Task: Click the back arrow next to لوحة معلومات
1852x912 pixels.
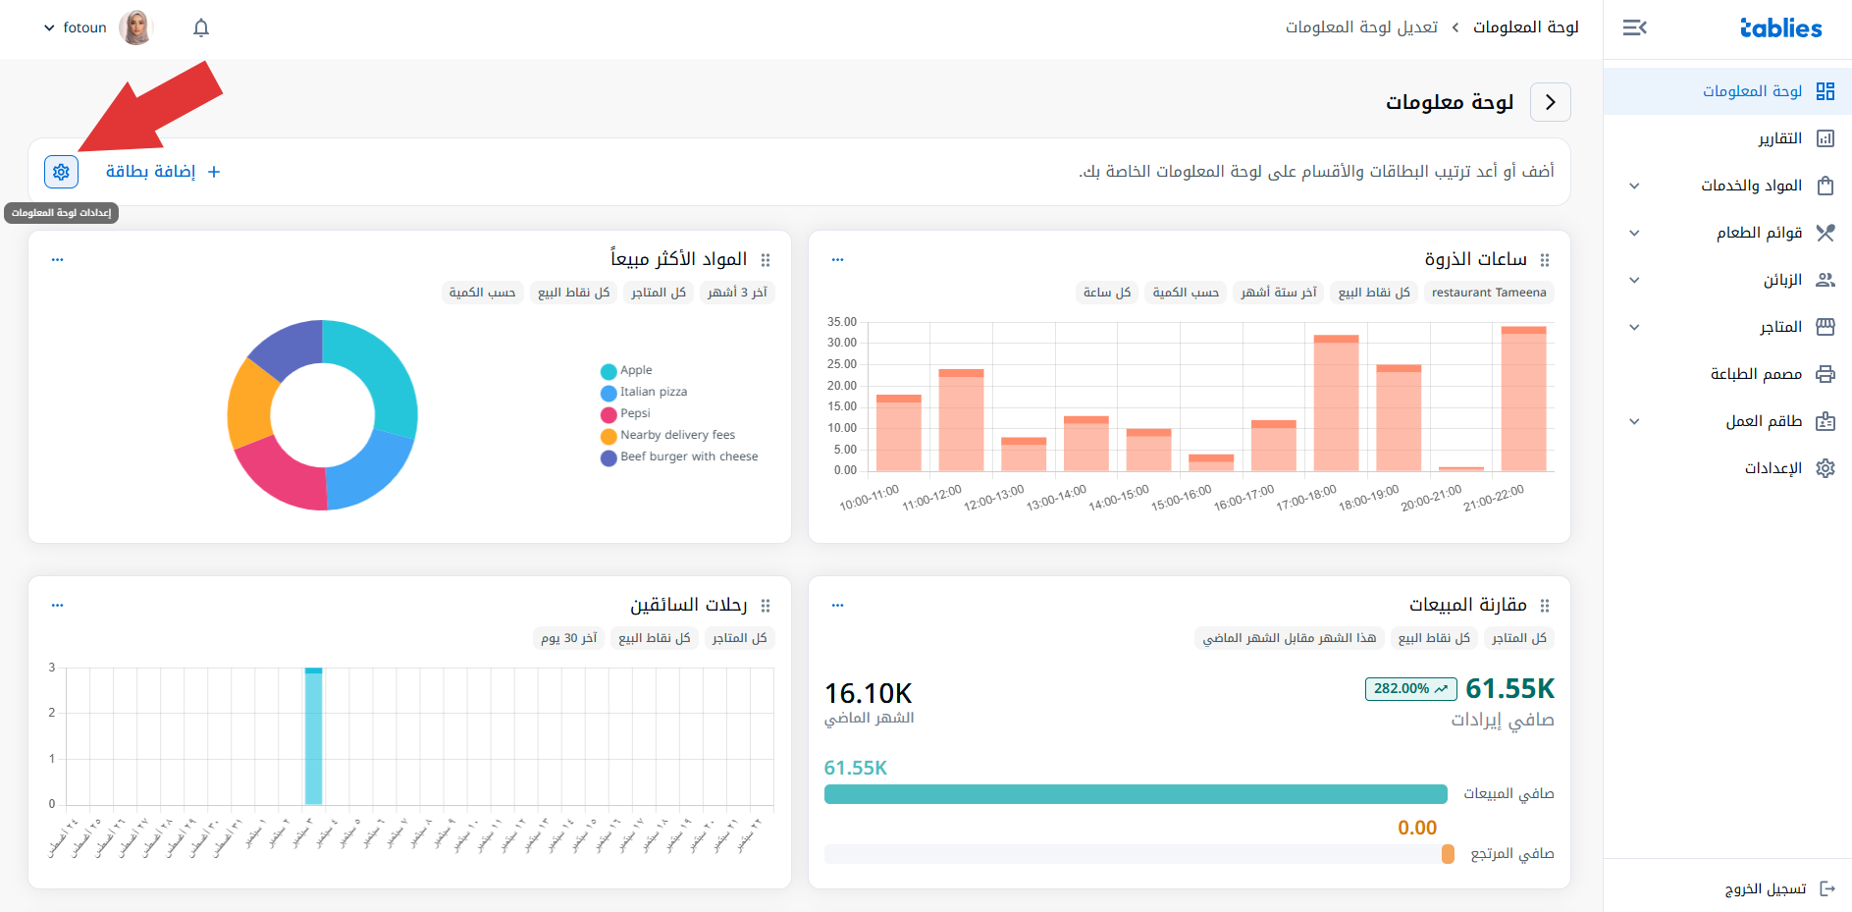Action: pos(1551,102)
